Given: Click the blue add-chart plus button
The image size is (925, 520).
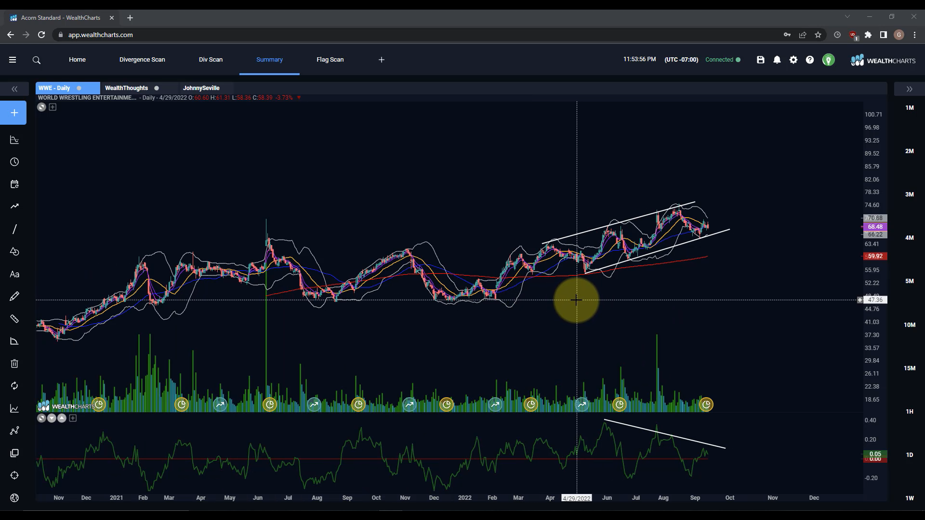Looking at the screenshot, I should point(14,113).
